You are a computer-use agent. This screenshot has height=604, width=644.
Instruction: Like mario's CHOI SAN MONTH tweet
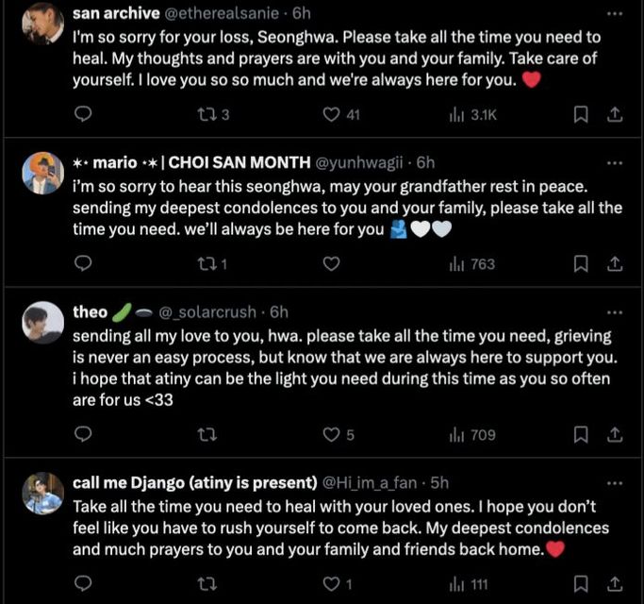[x=331, y=264]
